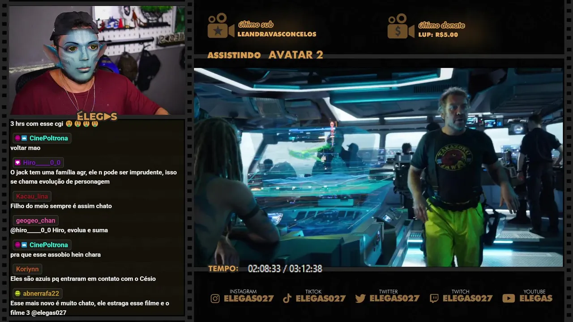Click the streamer webcam feed
This screenshot has height=322, width=573.
(x=97, y=60)
